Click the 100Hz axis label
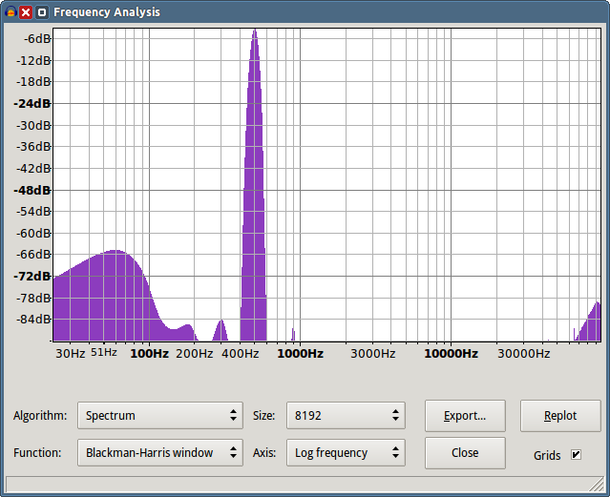Screen dimensions: 610x497 pyautogui.click(x=149, y=354)
